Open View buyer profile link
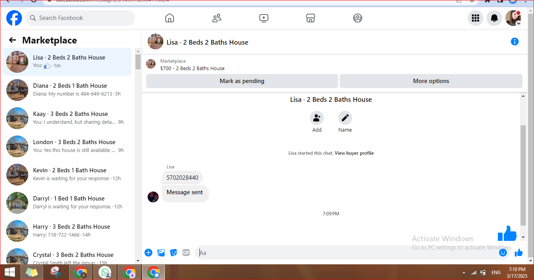The image size is (534, 280). coord(354,153)
